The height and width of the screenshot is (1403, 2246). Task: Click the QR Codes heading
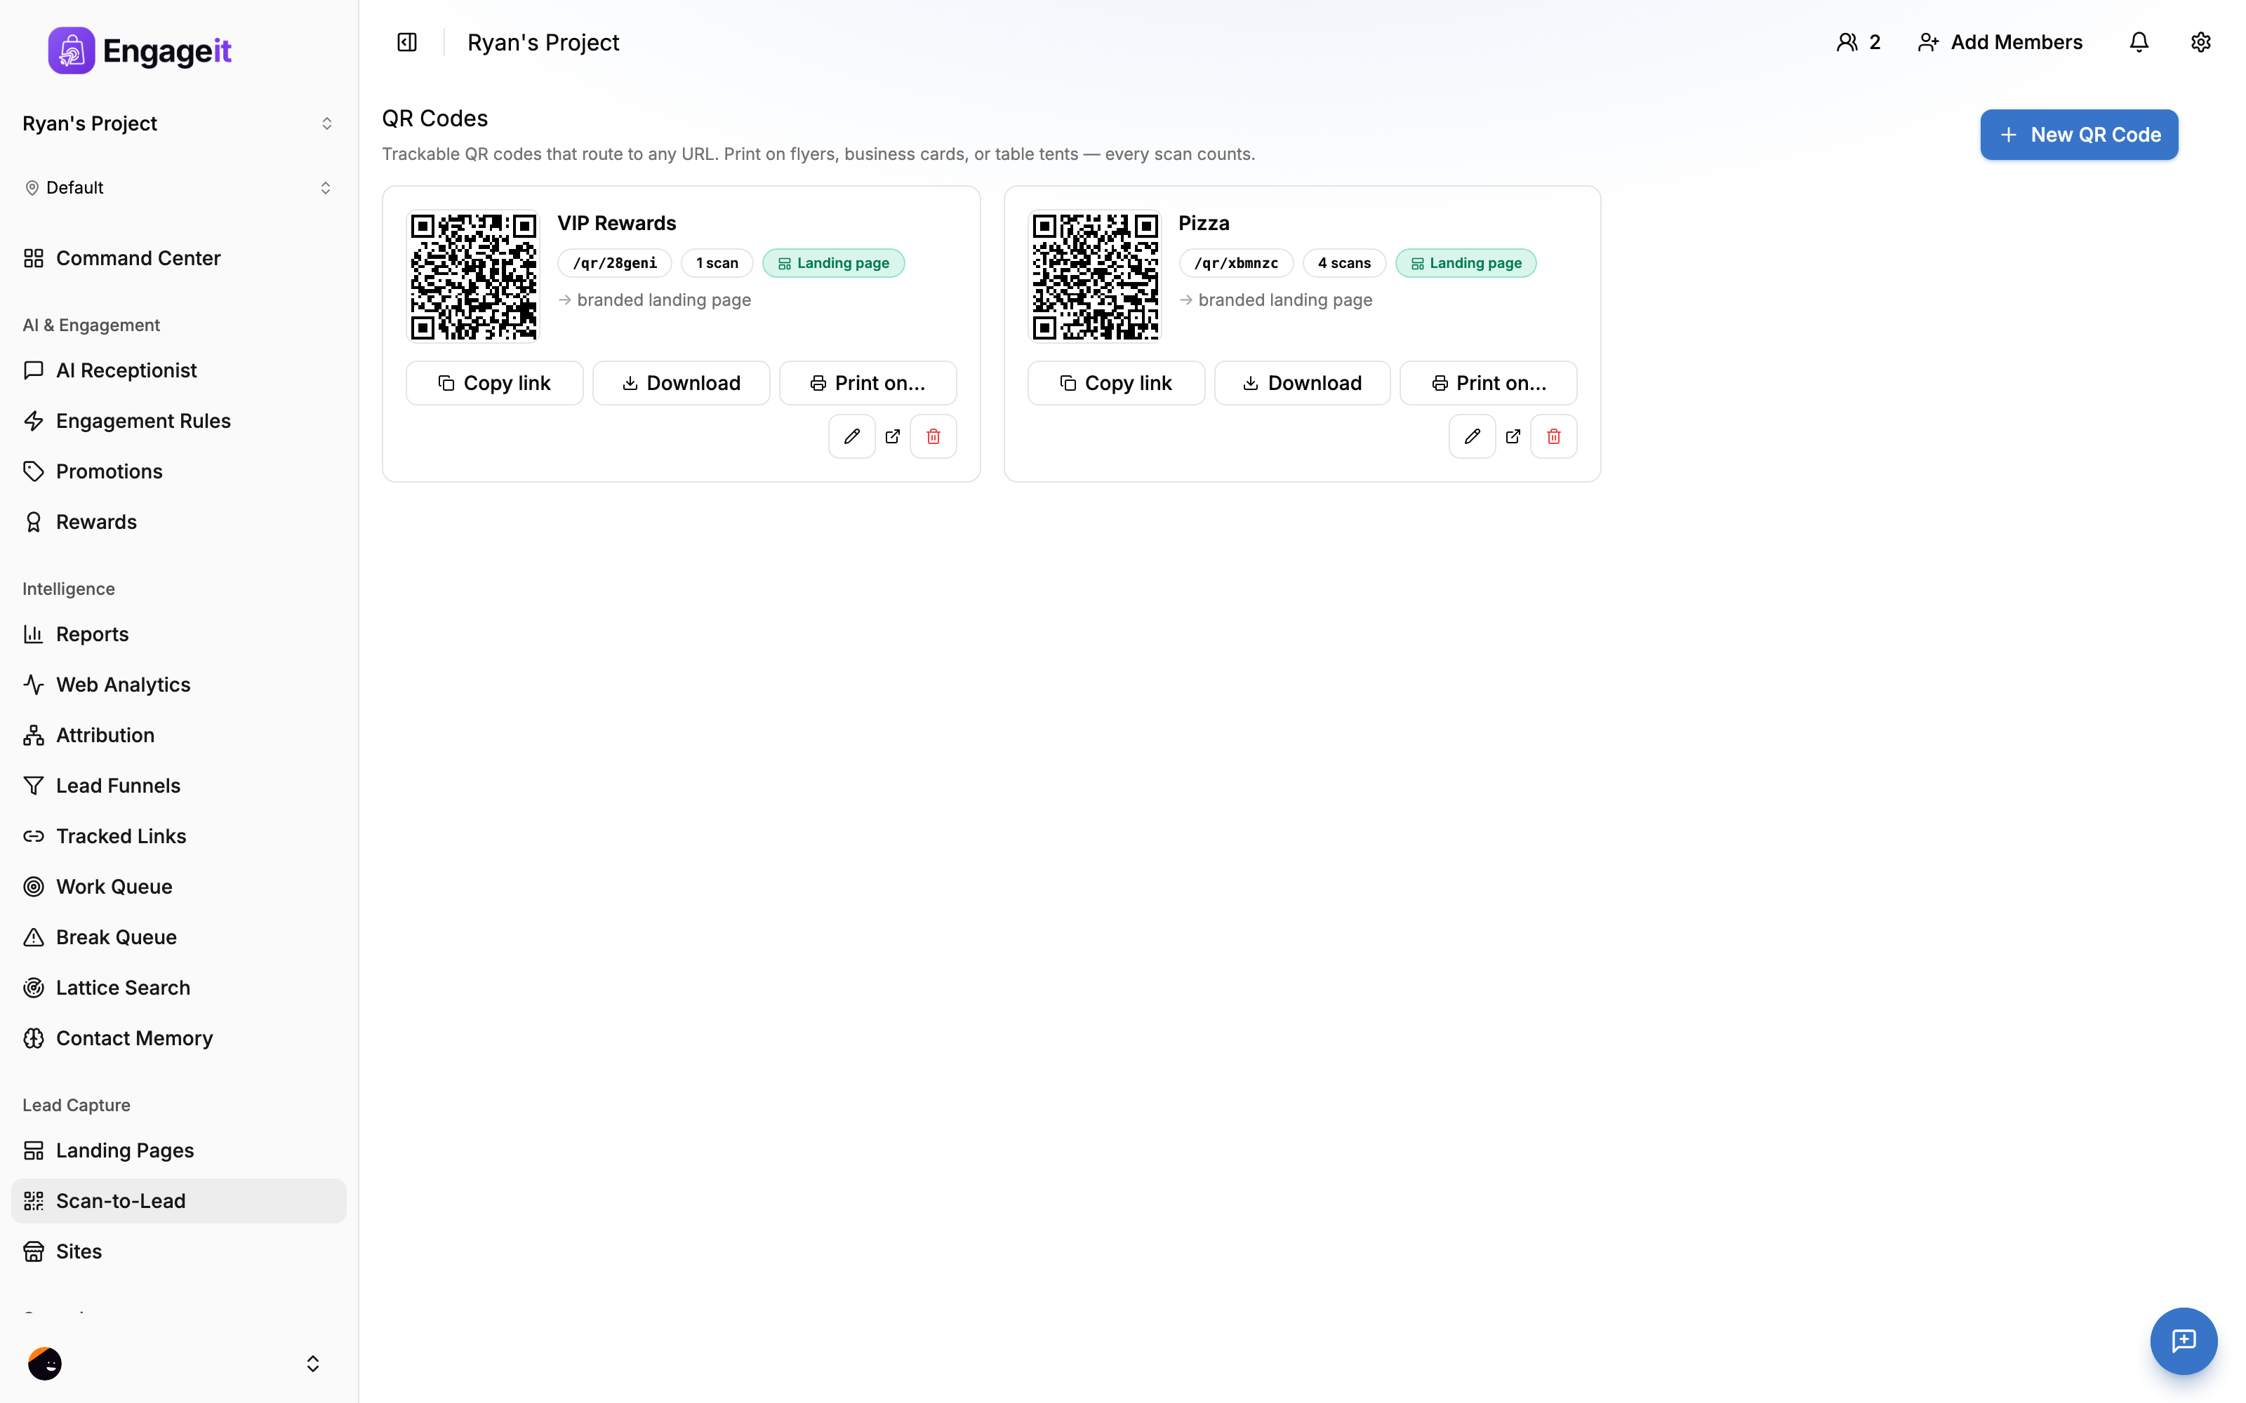pos(434,119)
